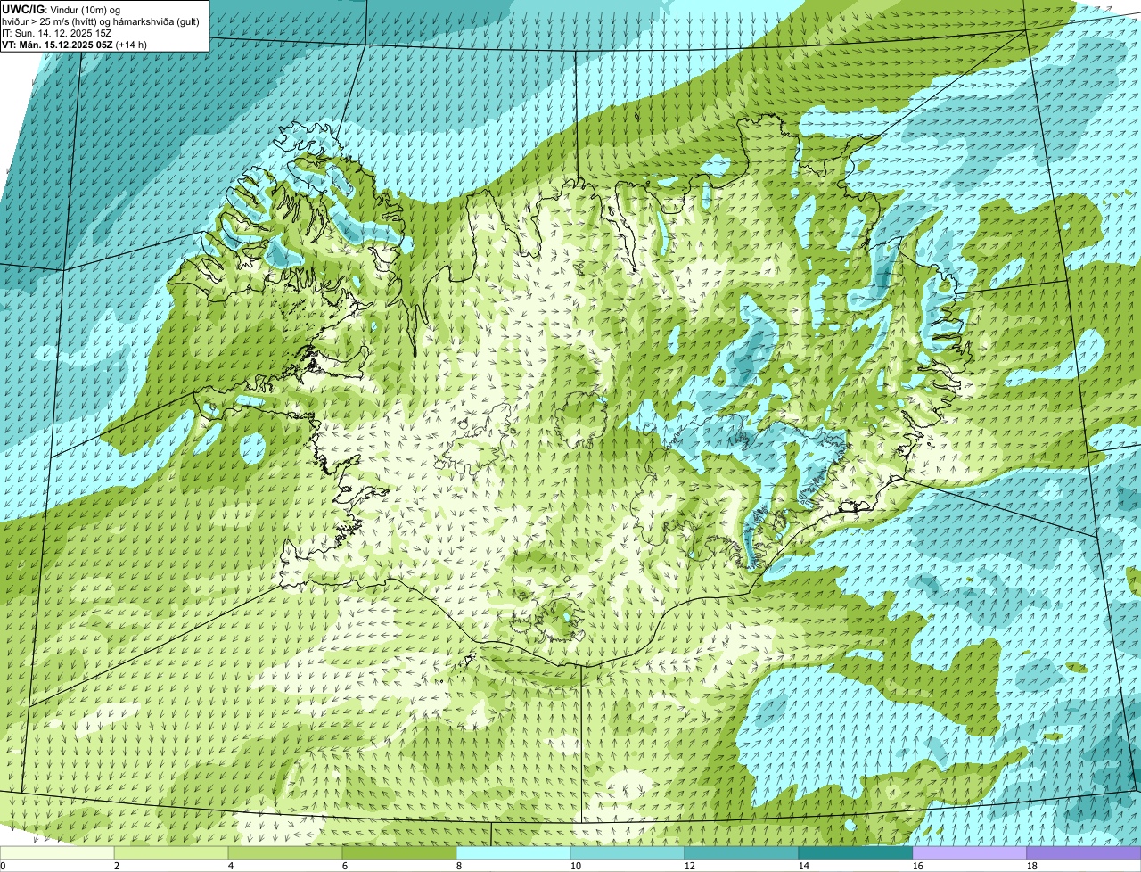The width and height of the screenshot is (1141, 872).
Task: Click the 2–4 m/s light green legend swatch
Action: [x=171, y=852]
